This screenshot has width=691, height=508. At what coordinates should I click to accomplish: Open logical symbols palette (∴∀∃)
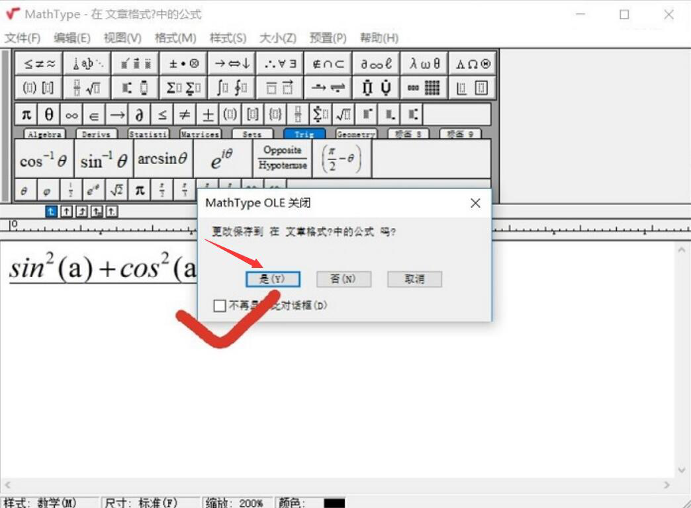280,64
